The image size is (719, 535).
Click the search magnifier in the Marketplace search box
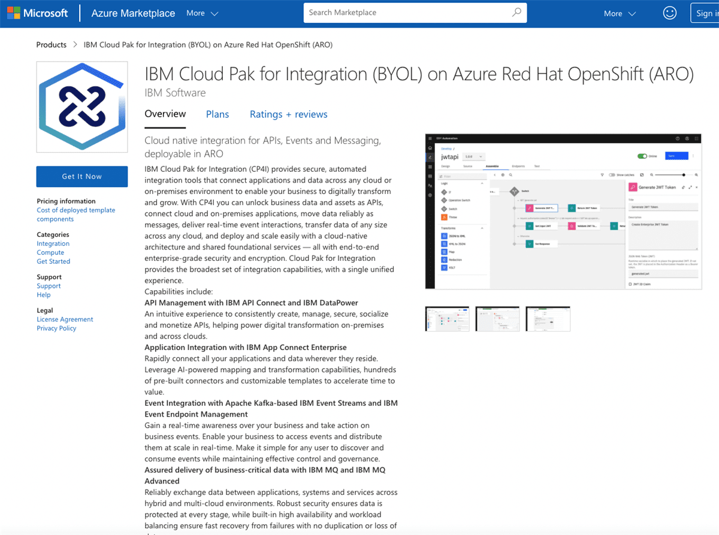516,12
